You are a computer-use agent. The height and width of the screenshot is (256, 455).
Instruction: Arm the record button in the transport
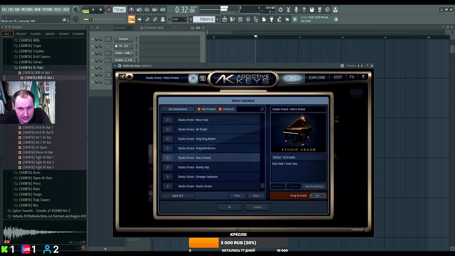(x=109, y=10)
